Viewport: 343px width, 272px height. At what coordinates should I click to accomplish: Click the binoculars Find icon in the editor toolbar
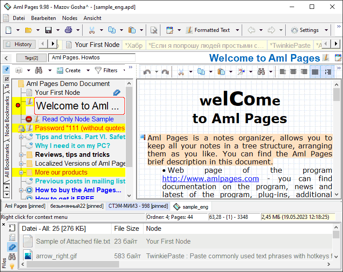pos(261,72)
